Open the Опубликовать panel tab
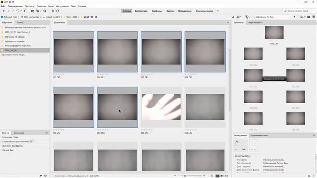The height and width of the screenshot is (178, 317). (x=256, y=23)
